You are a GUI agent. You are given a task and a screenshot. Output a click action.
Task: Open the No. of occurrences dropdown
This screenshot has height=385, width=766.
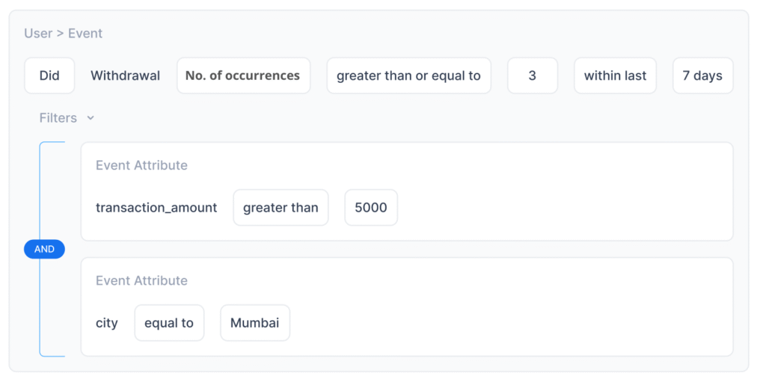[243, 76]
